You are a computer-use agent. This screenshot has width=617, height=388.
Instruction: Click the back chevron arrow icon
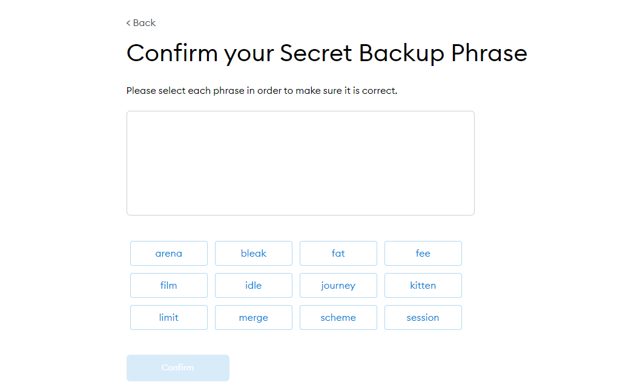(x=128, y=23)
